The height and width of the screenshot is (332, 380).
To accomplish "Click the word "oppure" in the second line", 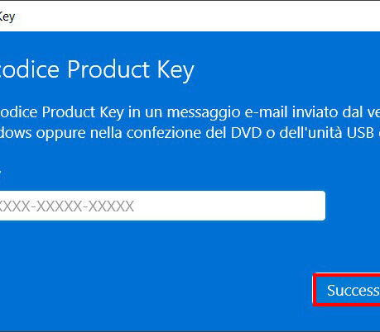I will (x=61, y=135).
